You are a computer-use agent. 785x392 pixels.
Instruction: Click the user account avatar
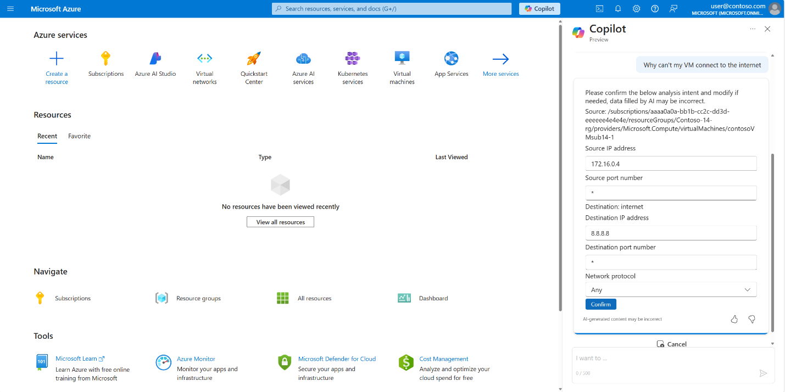pyautogui.click(x=775, y=9)
